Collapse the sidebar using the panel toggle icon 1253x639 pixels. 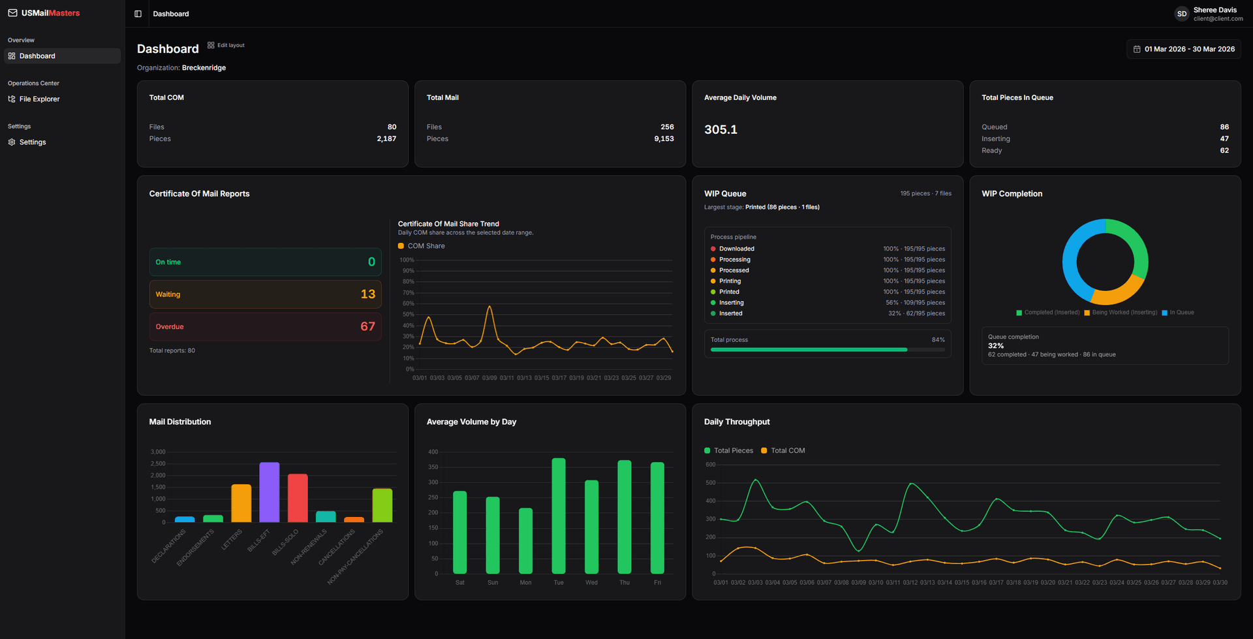pos(137,13)
